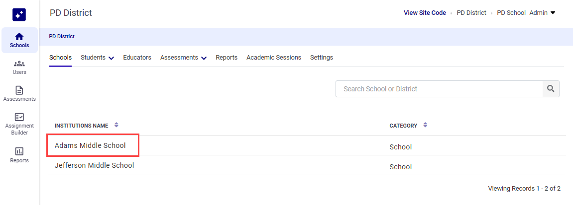
Task: Open Jefferson Middle School
Action: pyautogui.click(x=94, y=165)
